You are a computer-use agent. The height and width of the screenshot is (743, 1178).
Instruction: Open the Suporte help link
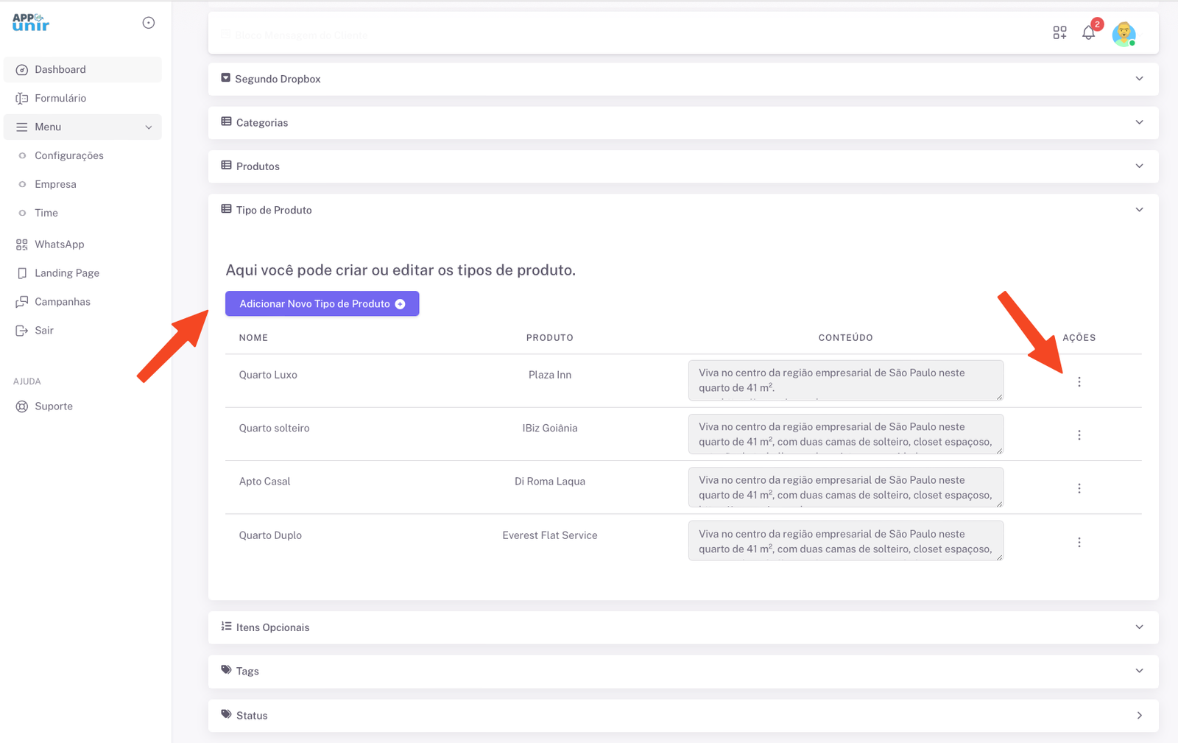coord(53,406)
